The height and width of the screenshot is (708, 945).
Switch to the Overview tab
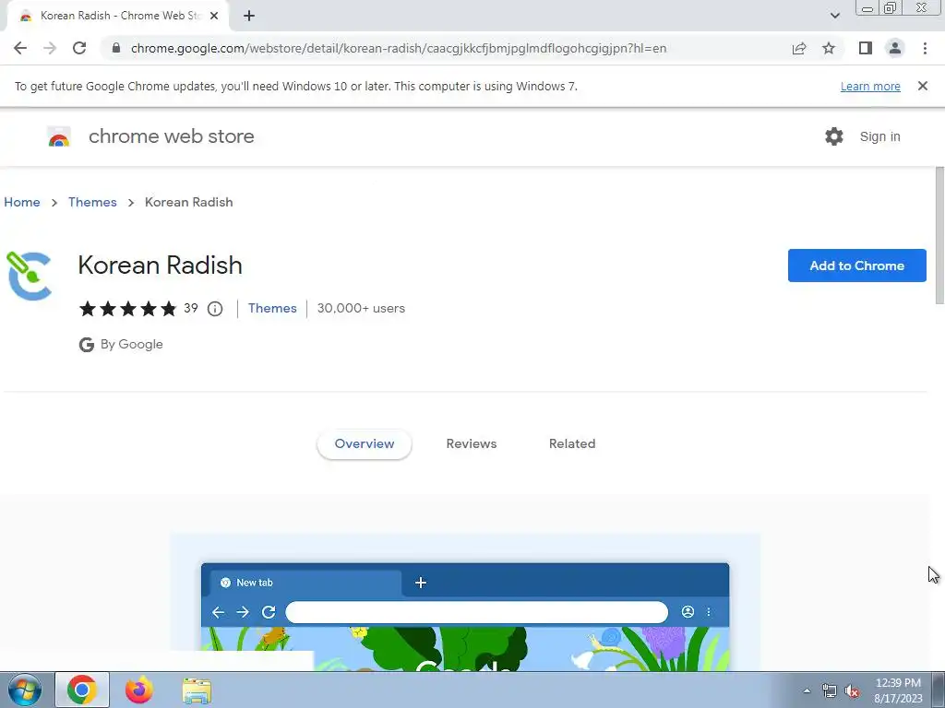click(364, 443)
